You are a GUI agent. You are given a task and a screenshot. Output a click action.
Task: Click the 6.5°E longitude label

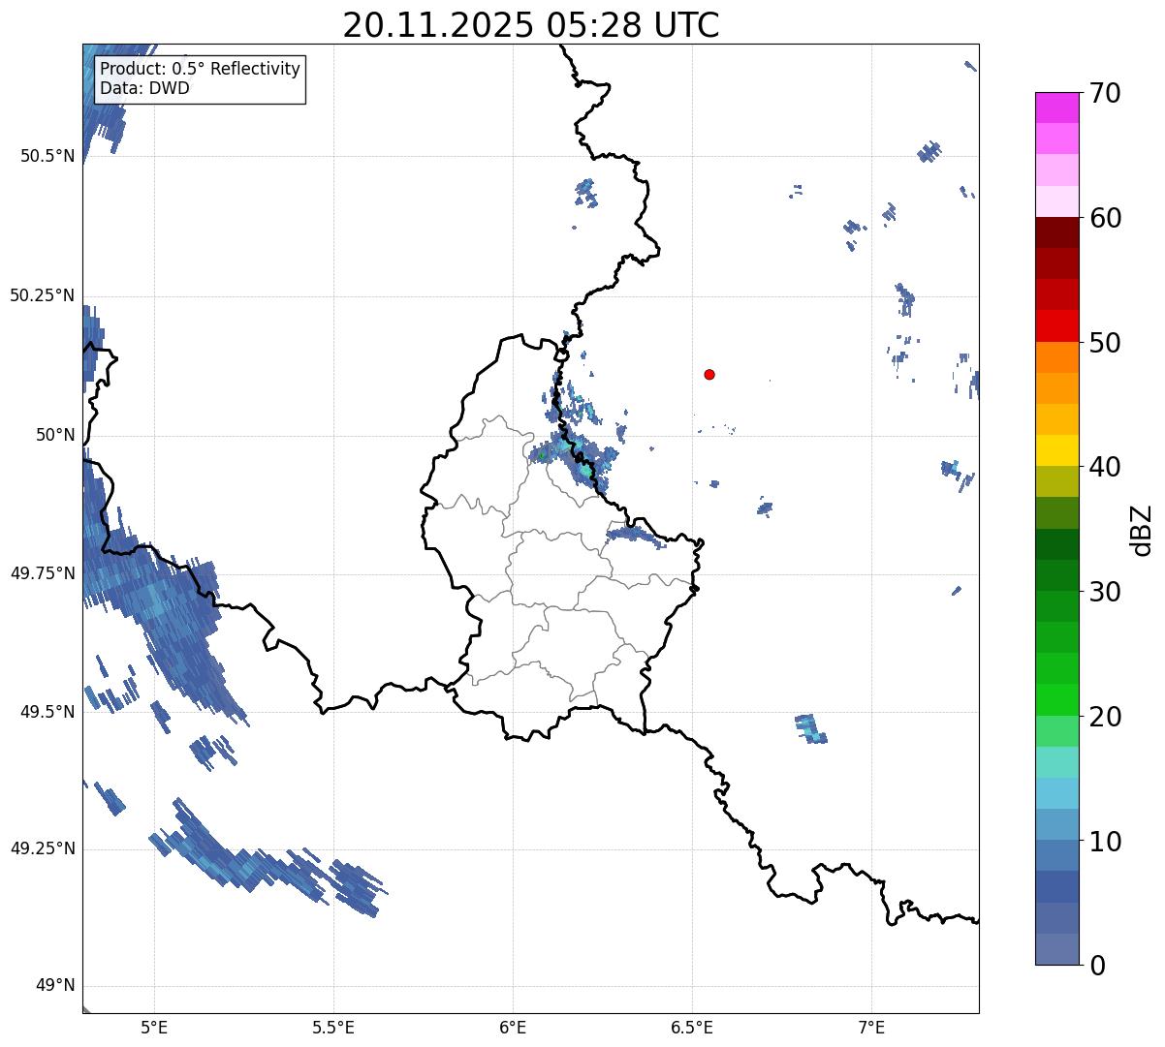click(692, 1027)
